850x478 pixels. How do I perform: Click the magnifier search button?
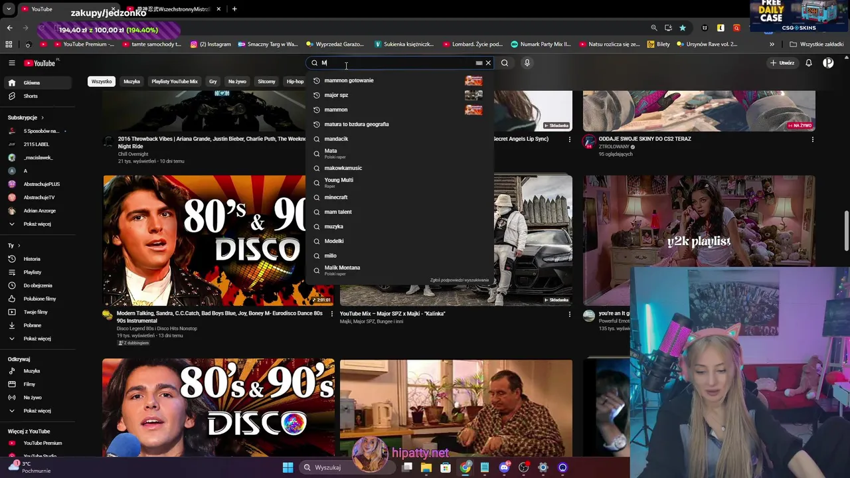click(505, 63)
